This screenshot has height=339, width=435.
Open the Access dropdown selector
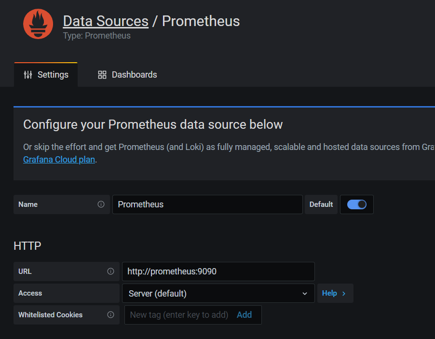click(218, 293)
